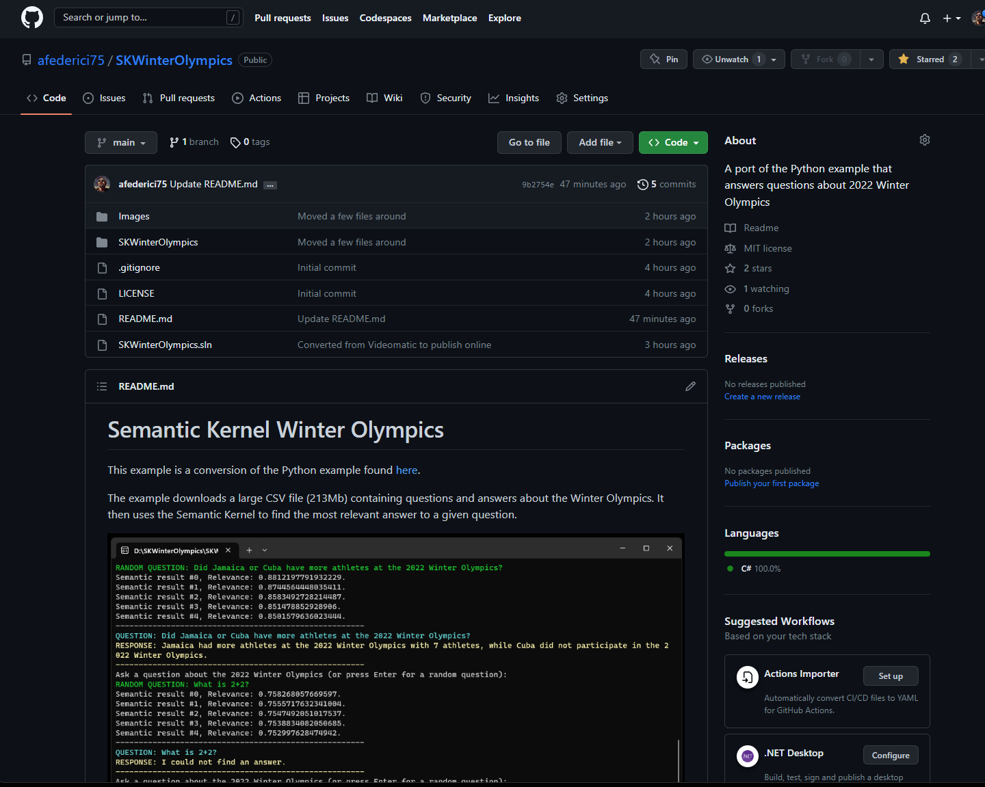Click the SKWinterOlympics.sln file icon
985x787 pixels.
coord(102,345)
